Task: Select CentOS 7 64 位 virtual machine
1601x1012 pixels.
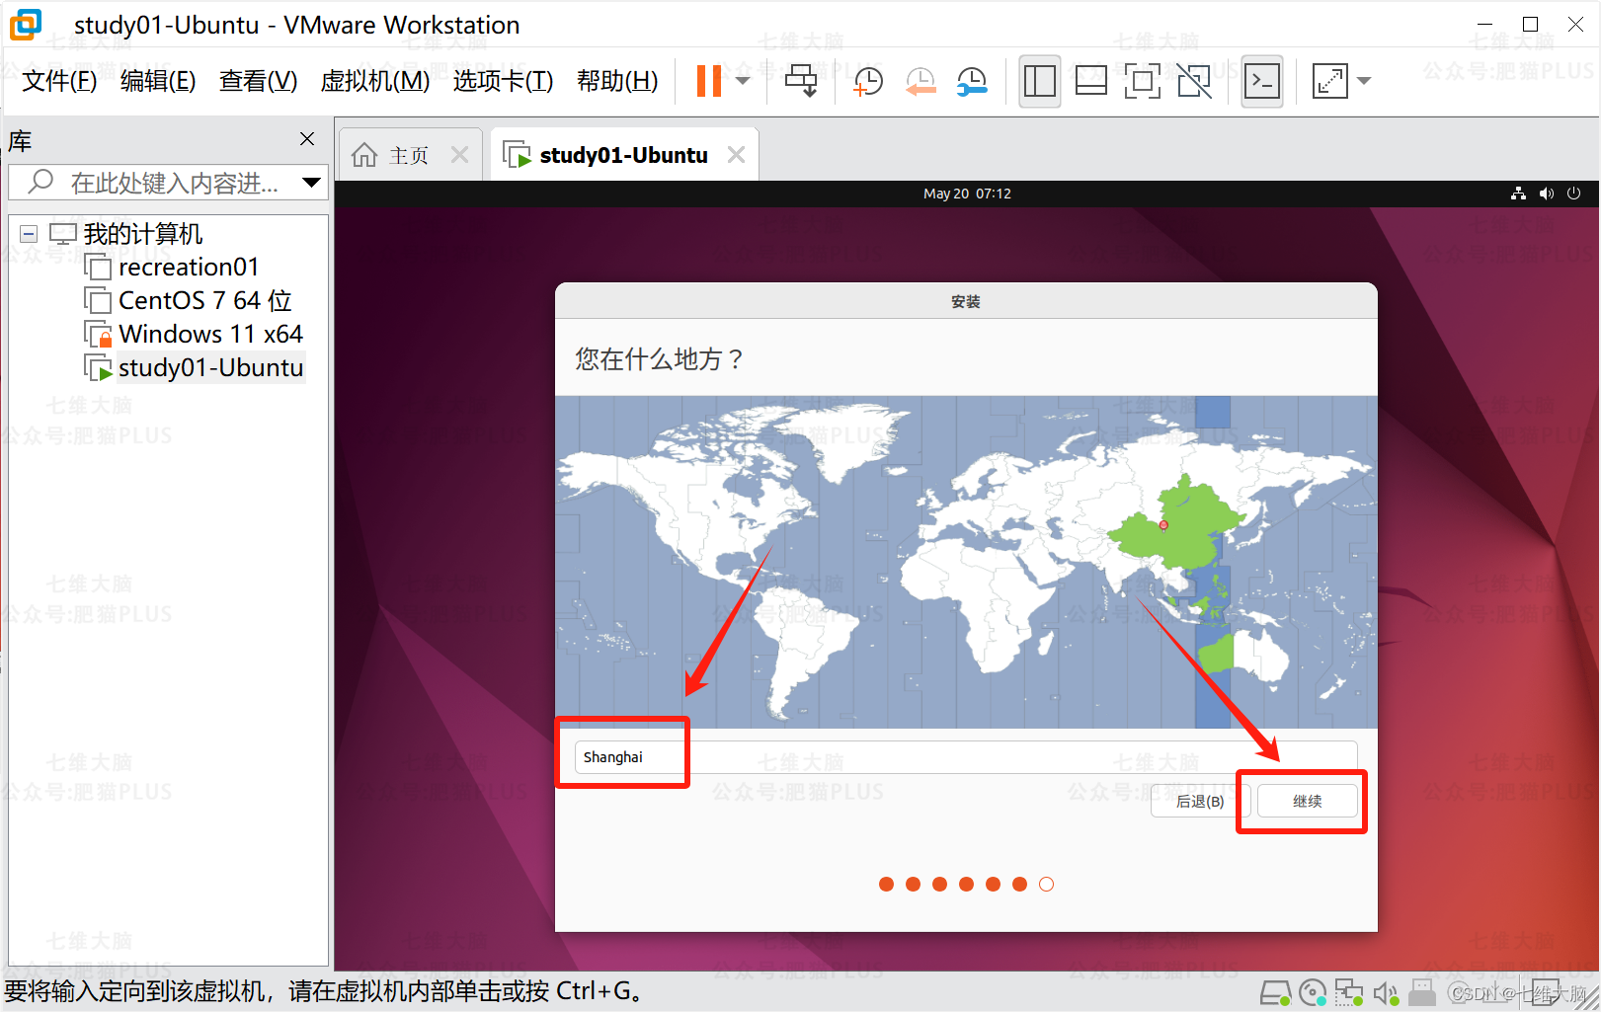Action: (205, 300)
